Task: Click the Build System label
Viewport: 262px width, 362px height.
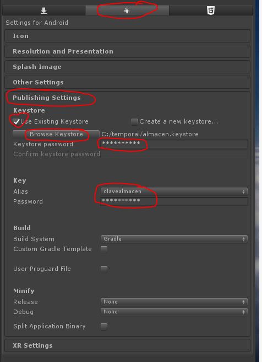Action: [34, 239]
